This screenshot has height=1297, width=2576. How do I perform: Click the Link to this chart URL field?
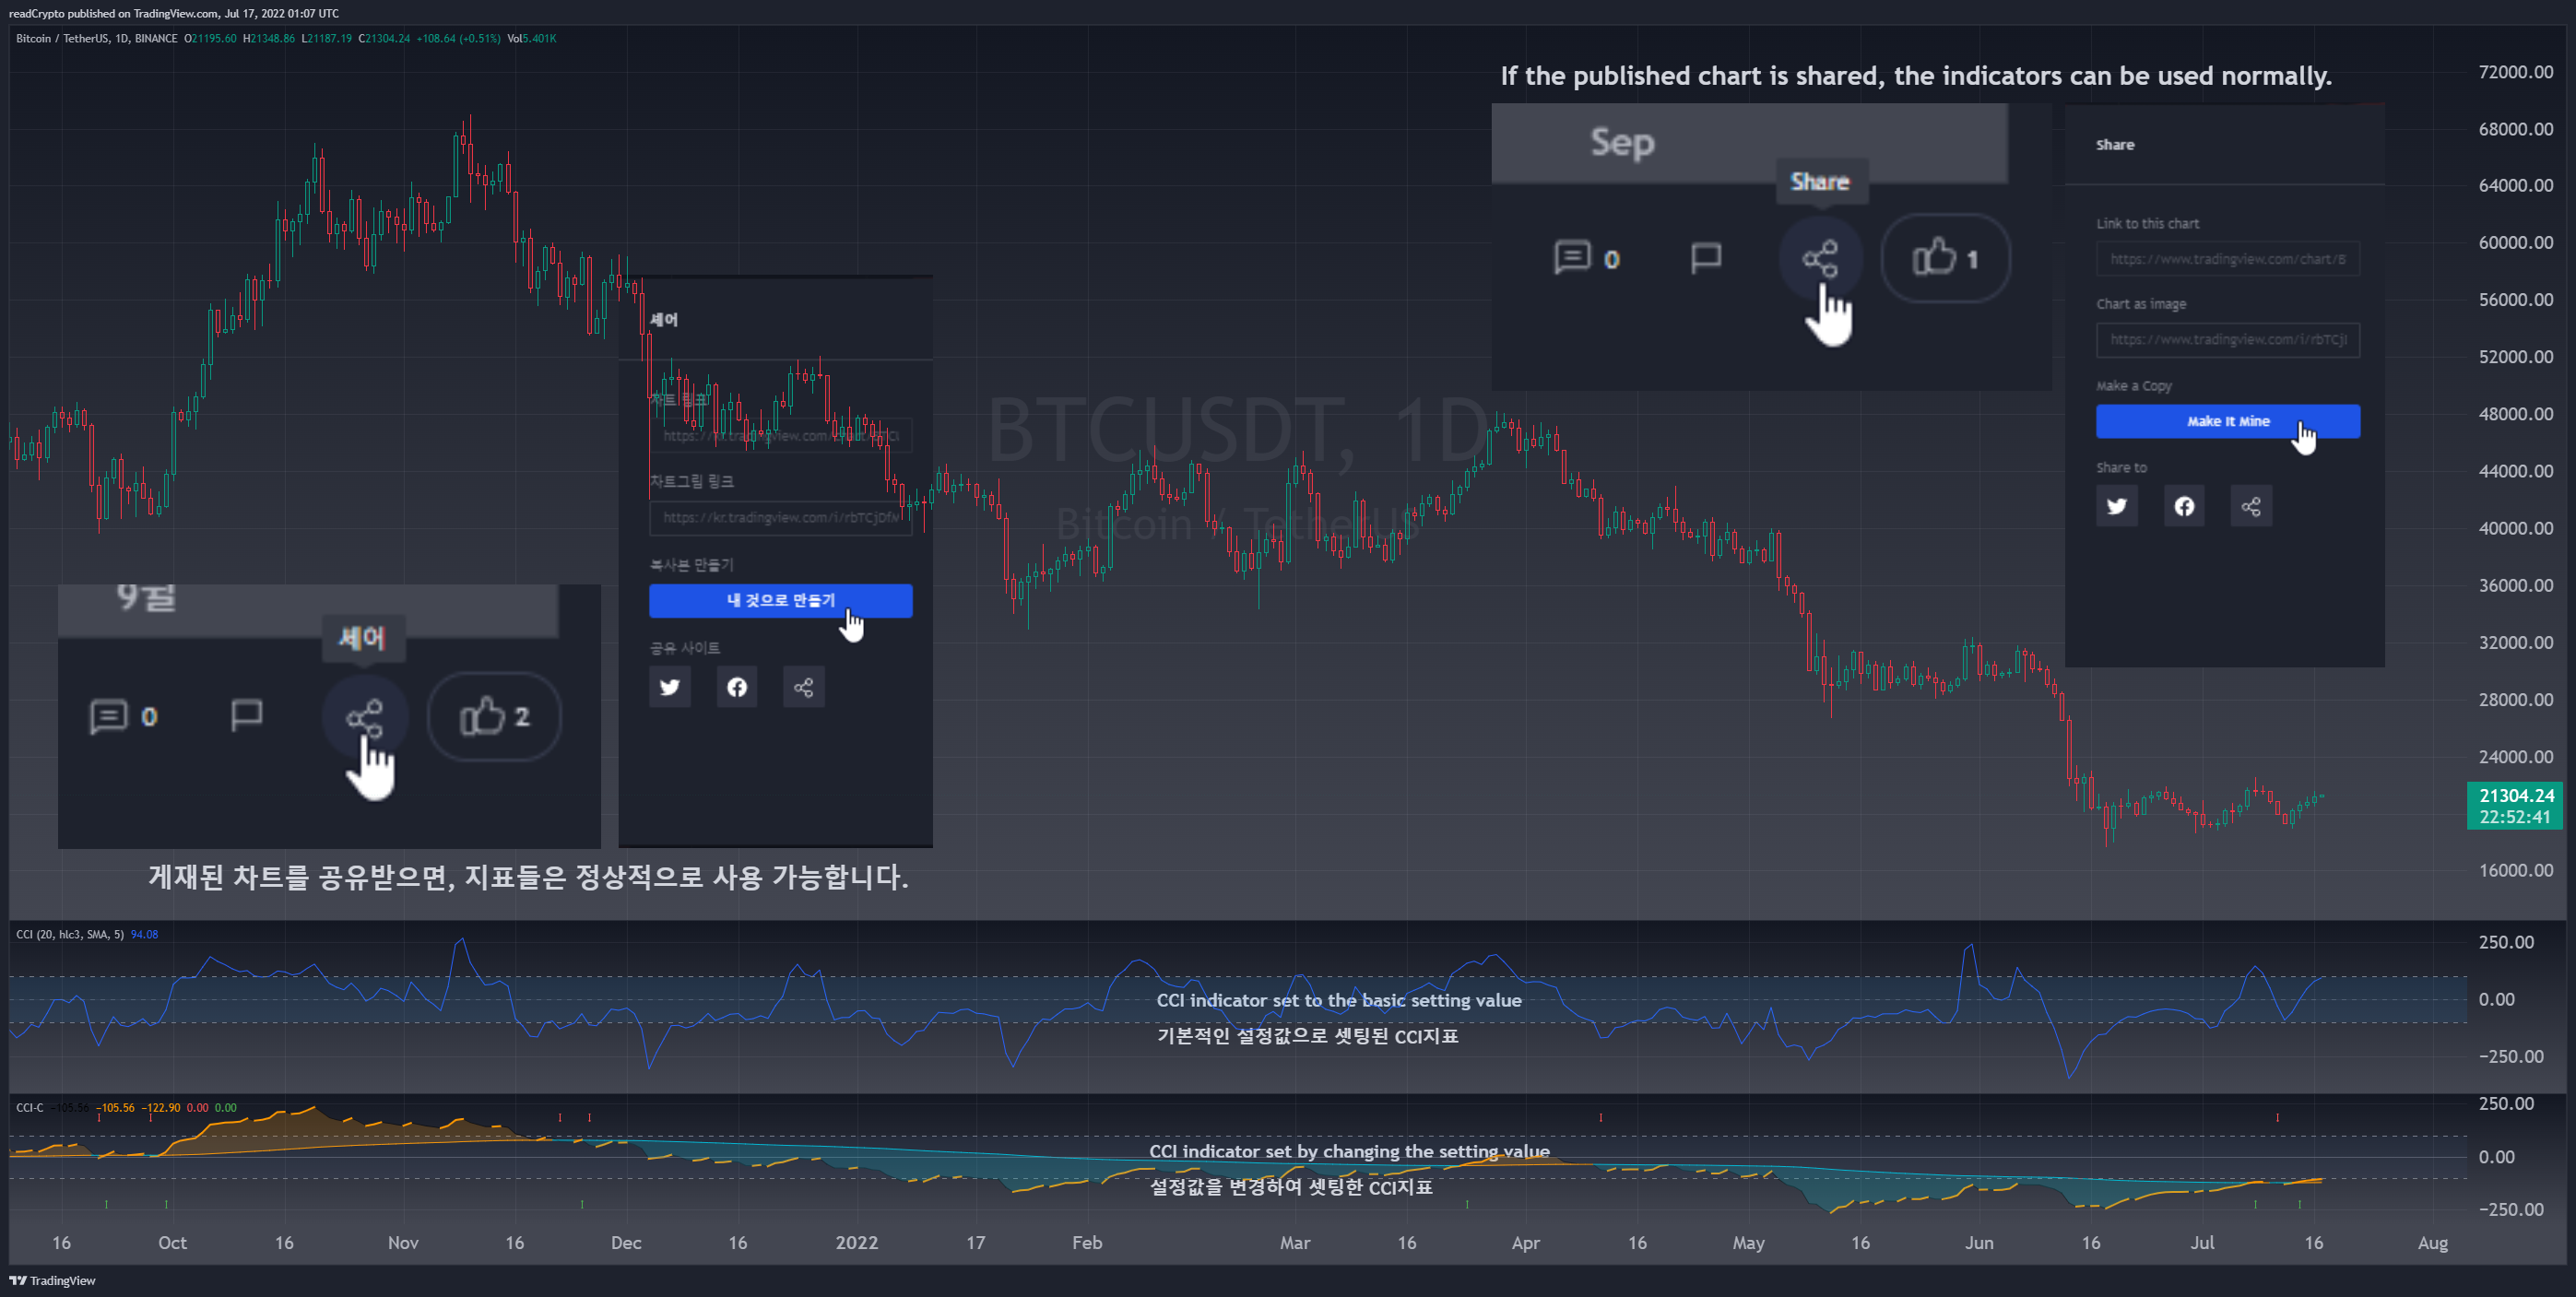pyautogui.click(x=2228, y=259)
